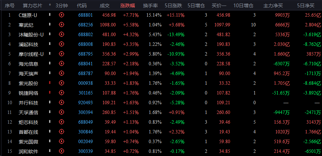Click the +7.71% change value
Viewport: 322px width, 156px height.
click(131, 15)
